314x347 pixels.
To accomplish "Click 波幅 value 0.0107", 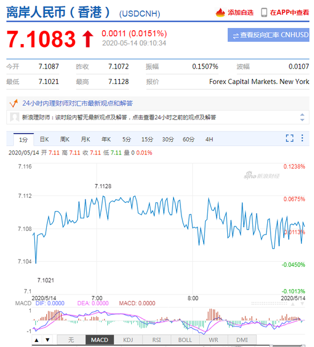I will click(299, 66).
